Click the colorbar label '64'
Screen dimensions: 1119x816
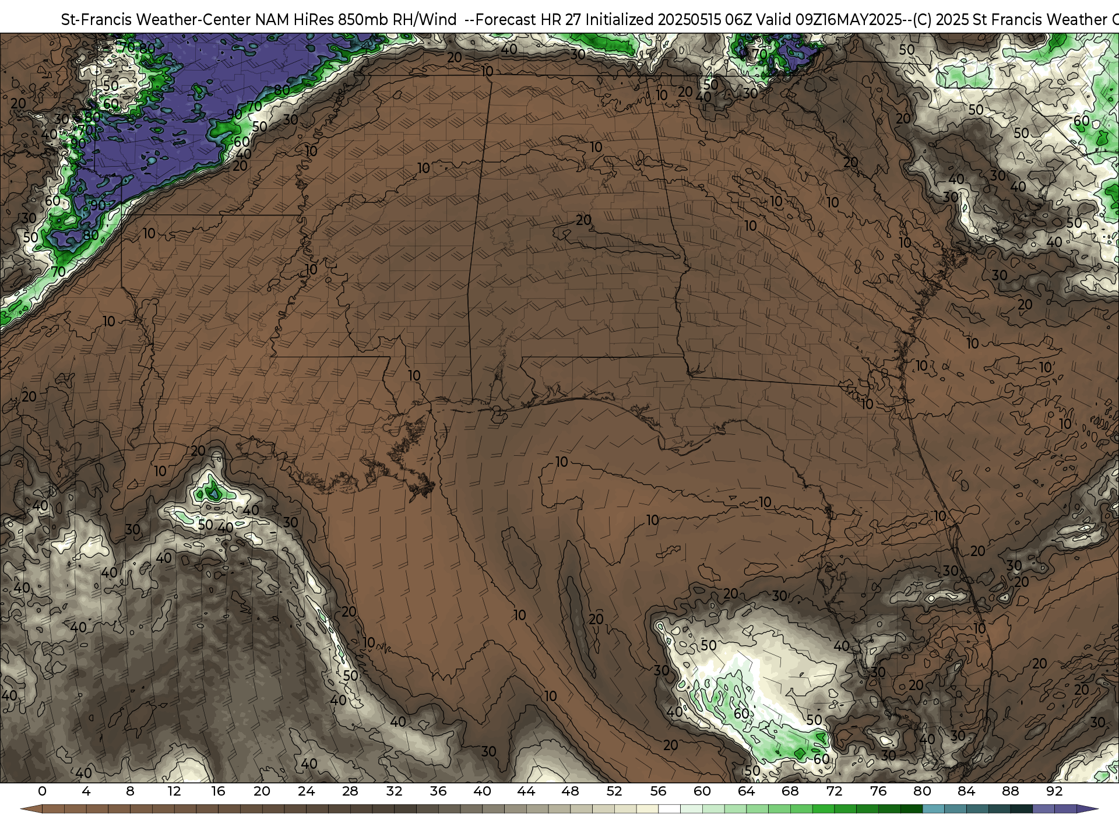point(746,792)
